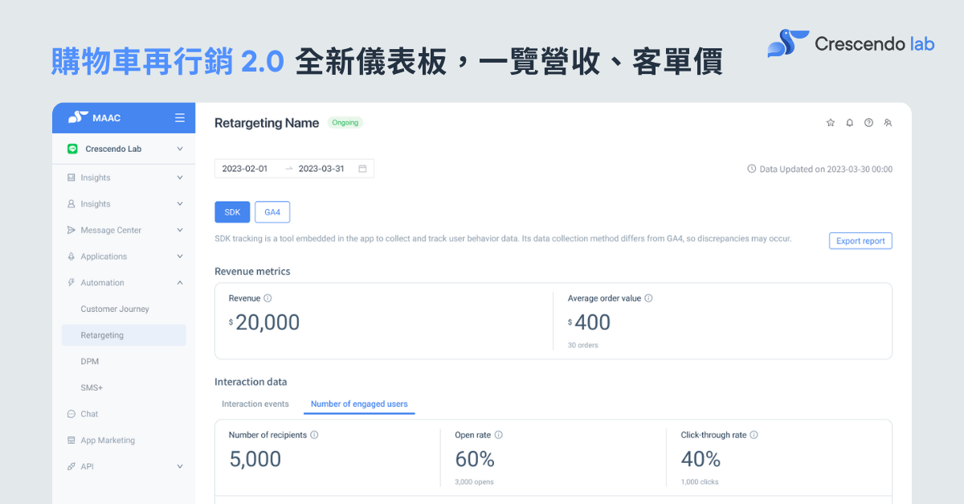The width and height of the screenshot is (964, 504).
Task: Click the Export report button
Action: (x=860, y=241)
